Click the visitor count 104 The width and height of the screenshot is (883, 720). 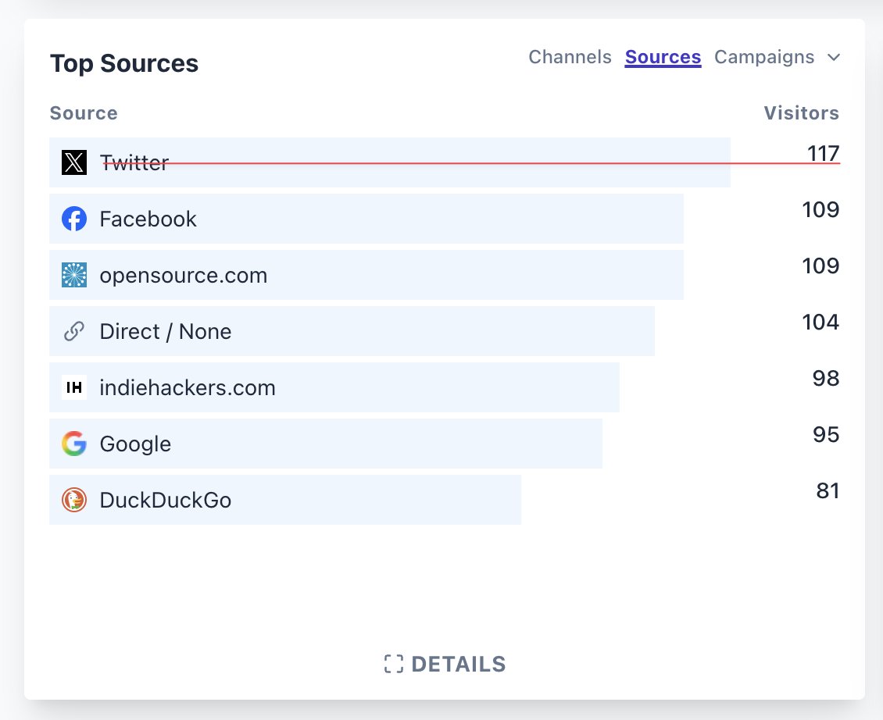[820, 322]
